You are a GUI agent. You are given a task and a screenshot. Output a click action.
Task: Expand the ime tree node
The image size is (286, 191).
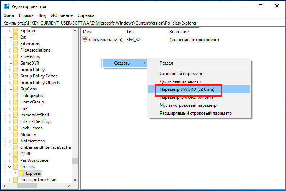[x=9, y=109]
